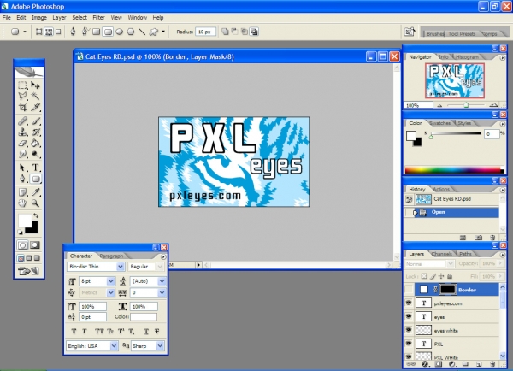Click Jump to ImageReady at toolbox bottom
The image size is (513, 371).
(28, 271)
